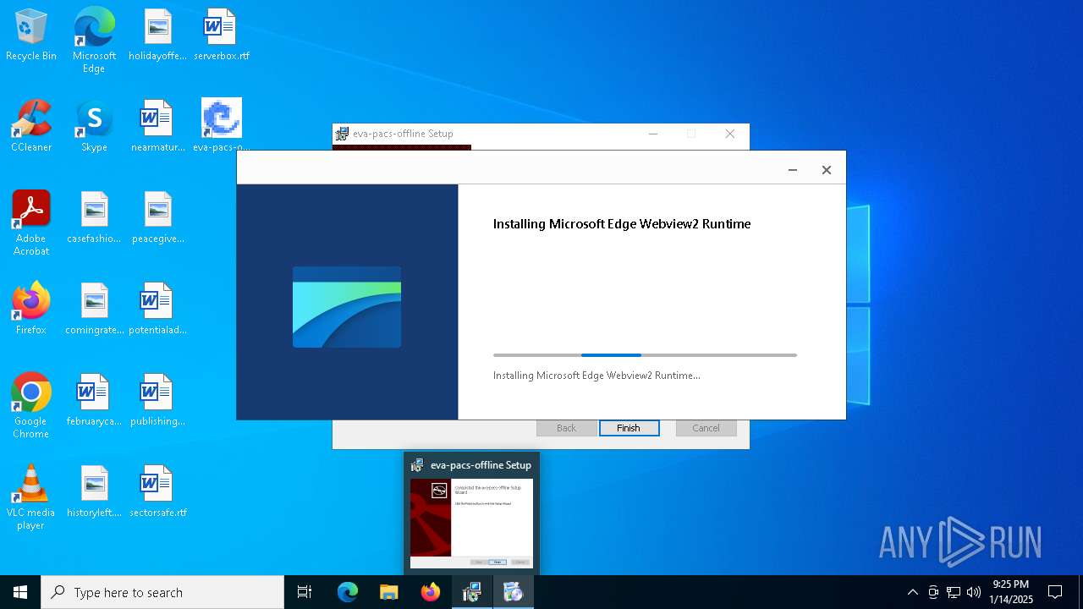Viewport: 1083px width, 609px height.
Task: Show hidden system tray icons
Action: pyautogui.click(x=912, y=592)
